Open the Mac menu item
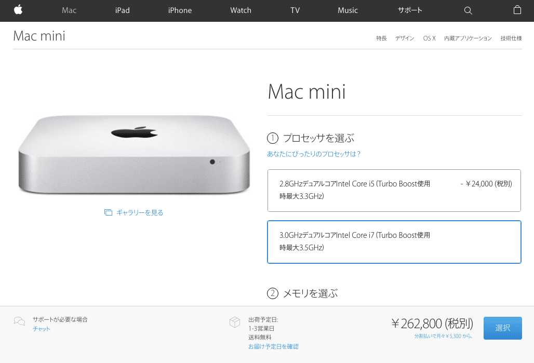Screen dimensions: 534x363 click(69, 10)
